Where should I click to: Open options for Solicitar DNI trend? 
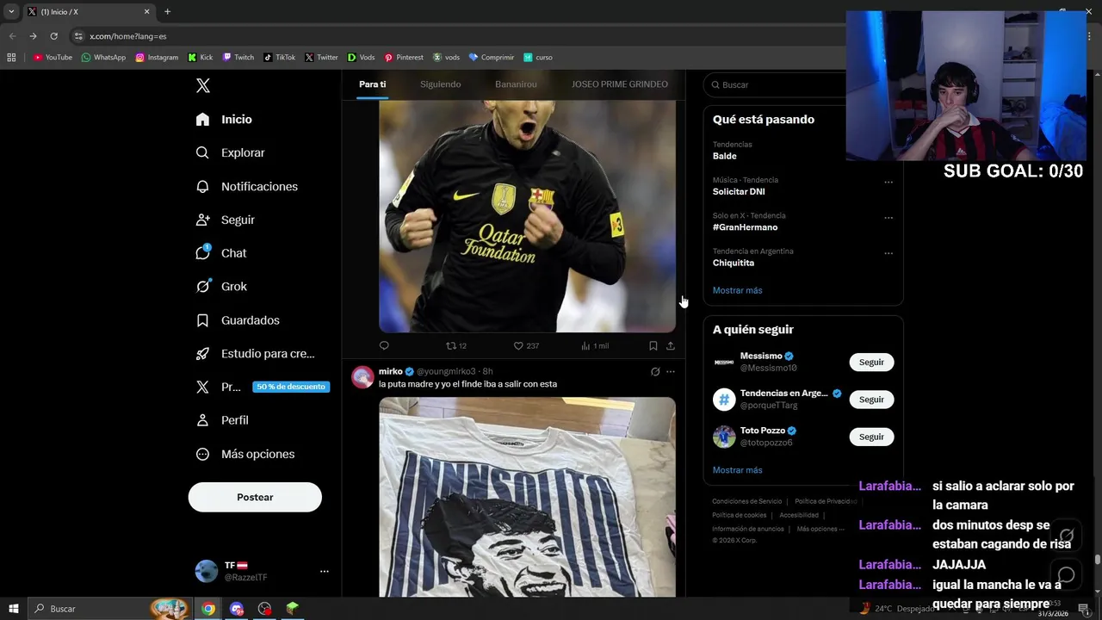click(888, 183)
